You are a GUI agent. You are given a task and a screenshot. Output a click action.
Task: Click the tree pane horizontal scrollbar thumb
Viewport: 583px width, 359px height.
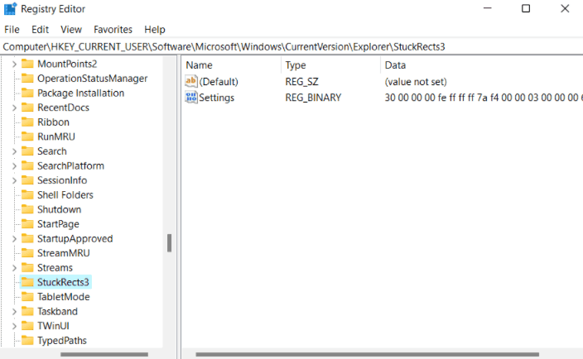(x=104, y=354)
